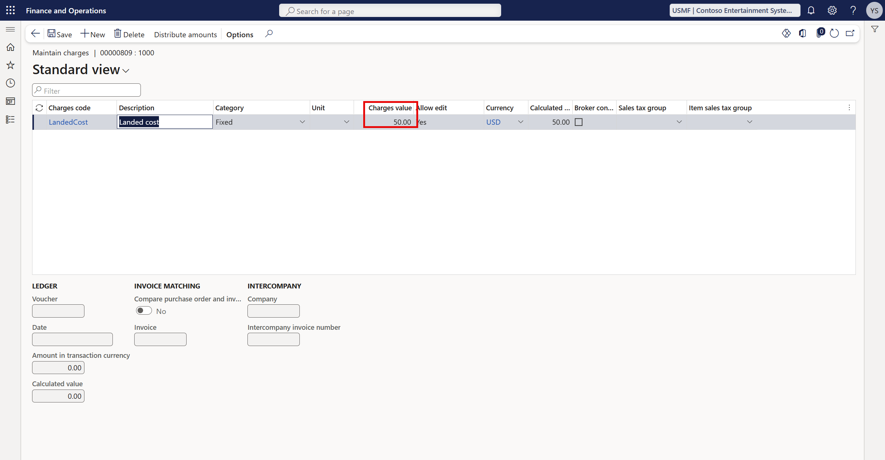This screenshot has width=885, height=460.
Task: Expand the Currency USD dropdown
Action: coord(520,122)
